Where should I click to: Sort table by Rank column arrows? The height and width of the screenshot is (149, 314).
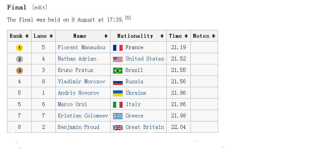(27, 36)
